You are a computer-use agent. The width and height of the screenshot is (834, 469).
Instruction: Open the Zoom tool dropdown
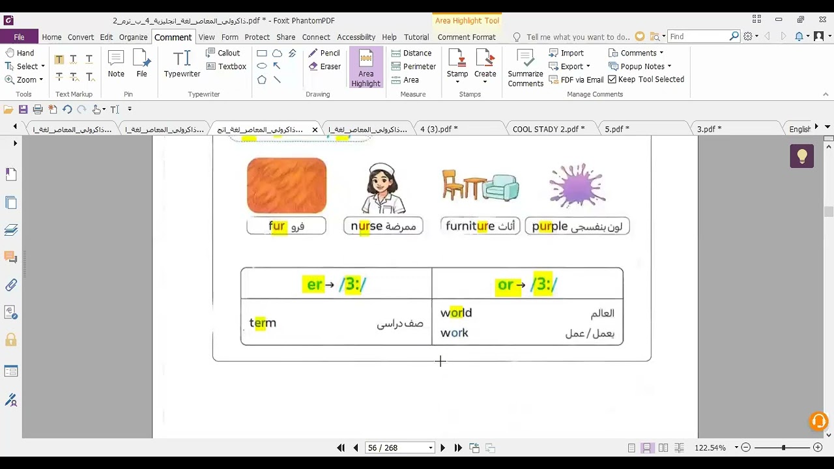pyautogui.click(x=41, y=79)
